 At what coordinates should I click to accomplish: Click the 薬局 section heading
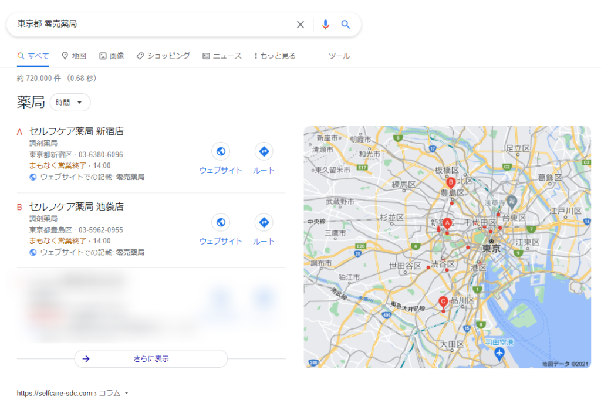coord(31,102)
